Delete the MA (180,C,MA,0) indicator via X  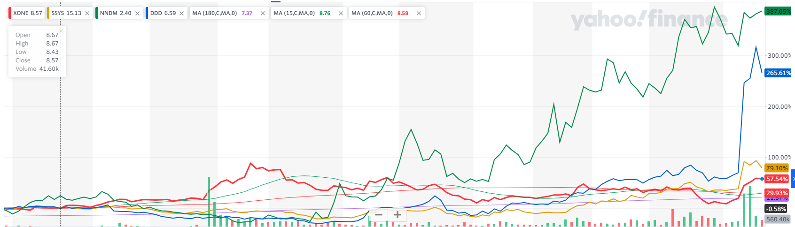[263, 13]
